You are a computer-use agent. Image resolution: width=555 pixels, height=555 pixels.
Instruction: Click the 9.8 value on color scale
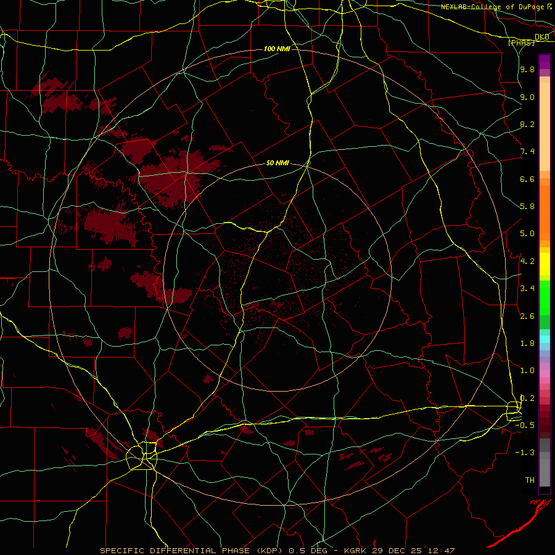tap(527, 70)
